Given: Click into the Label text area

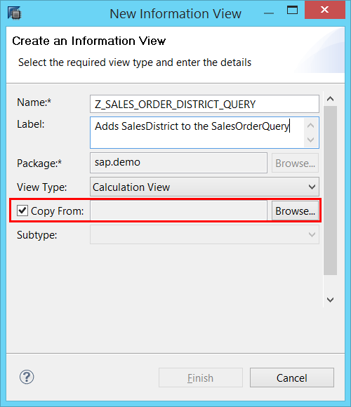Looking at the screenshot, I should (197, 133).
